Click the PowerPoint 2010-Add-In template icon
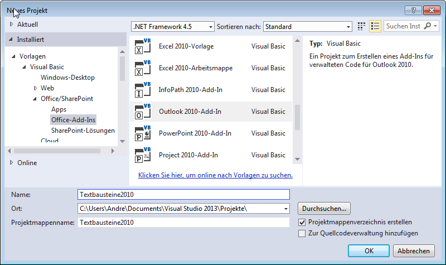 tap(143, 133)
